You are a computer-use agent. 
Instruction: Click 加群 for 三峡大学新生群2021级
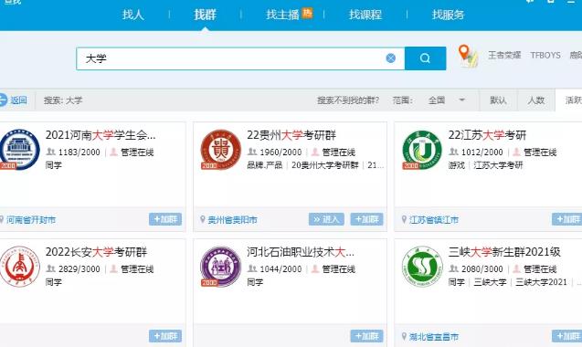[x=566, y=336]
